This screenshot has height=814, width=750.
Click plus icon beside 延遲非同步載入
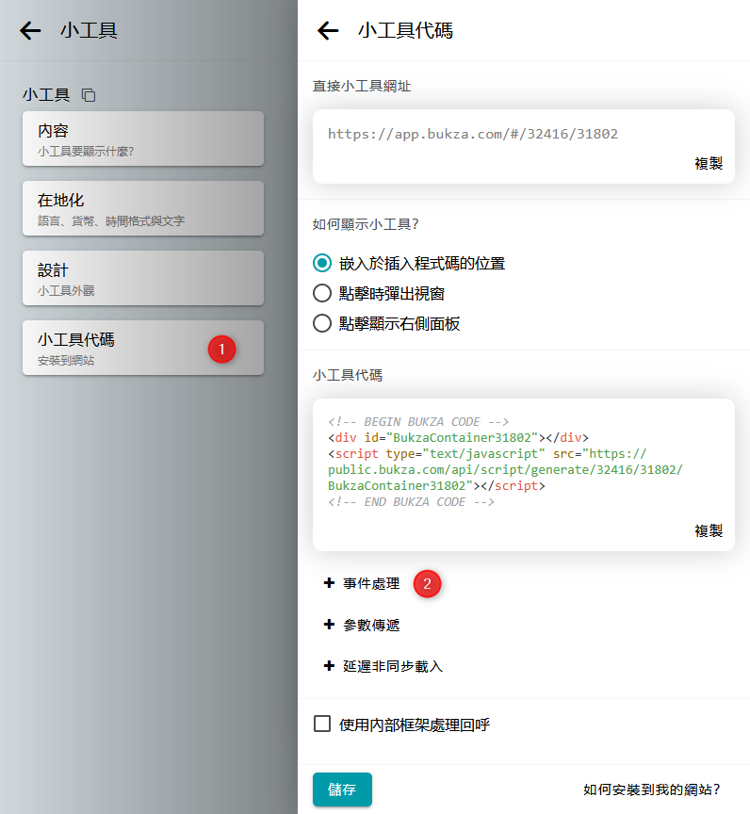point(329,666)
